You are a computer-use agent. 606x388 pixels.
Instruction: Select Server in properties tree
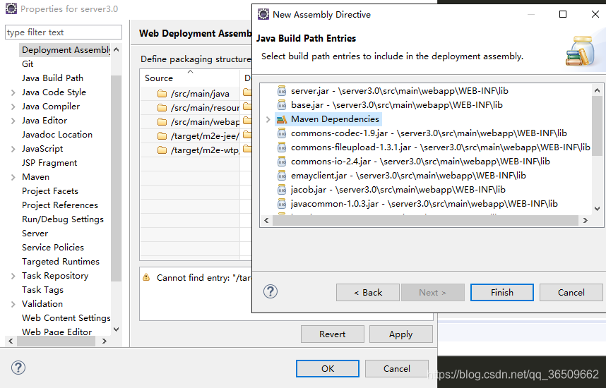tap(35, 234)
